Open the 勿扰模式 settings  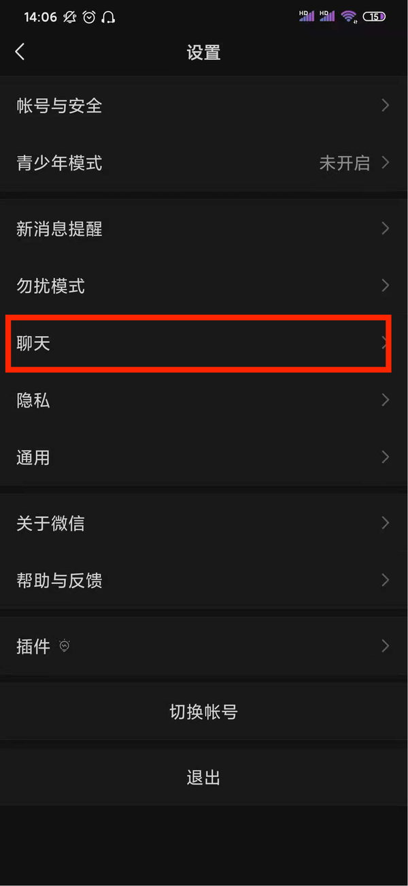204,286
